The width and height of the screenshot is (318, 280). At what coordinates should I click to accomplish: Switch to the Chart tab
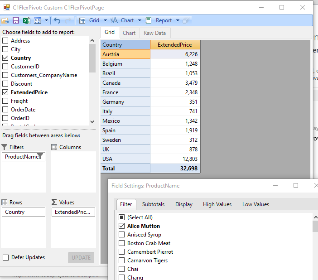[x=129, y=33]
